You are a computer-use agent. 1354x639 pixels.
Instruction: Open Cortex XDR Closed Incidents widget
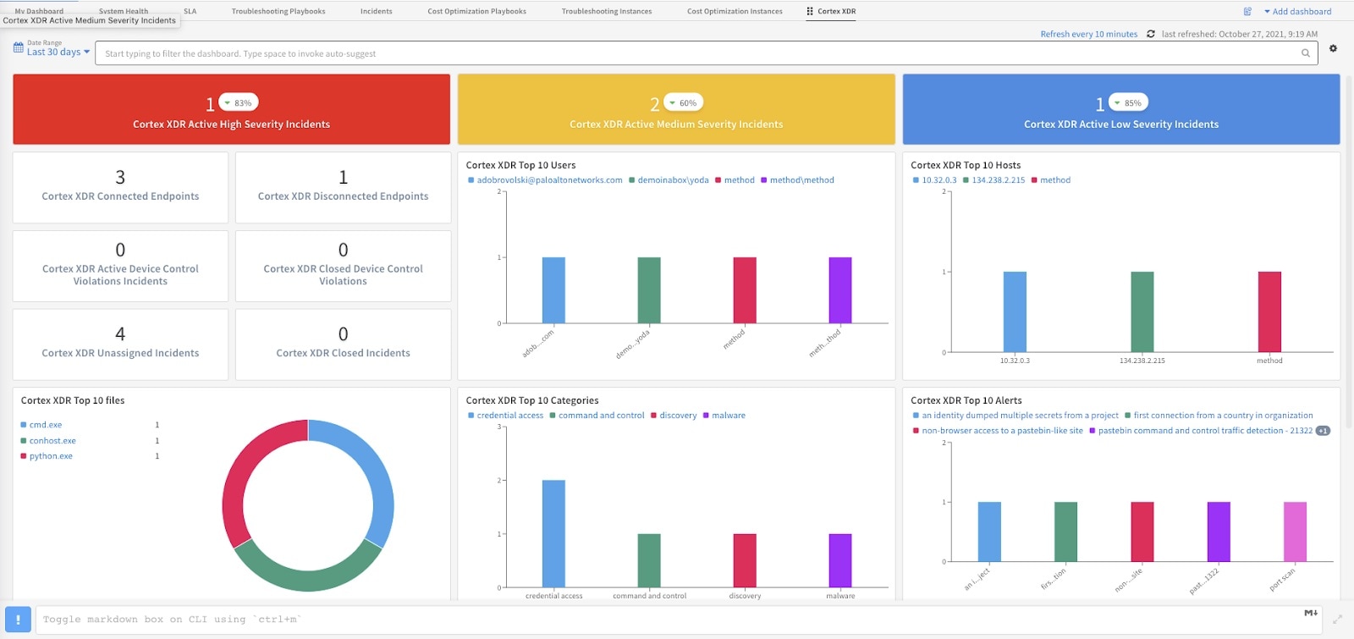[x=343, y=344]
